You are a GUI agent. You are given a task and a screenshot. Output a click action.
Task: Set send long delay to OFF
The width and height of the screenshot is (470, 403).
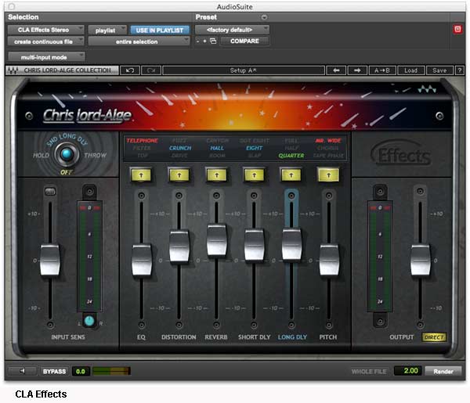point(67,172)
